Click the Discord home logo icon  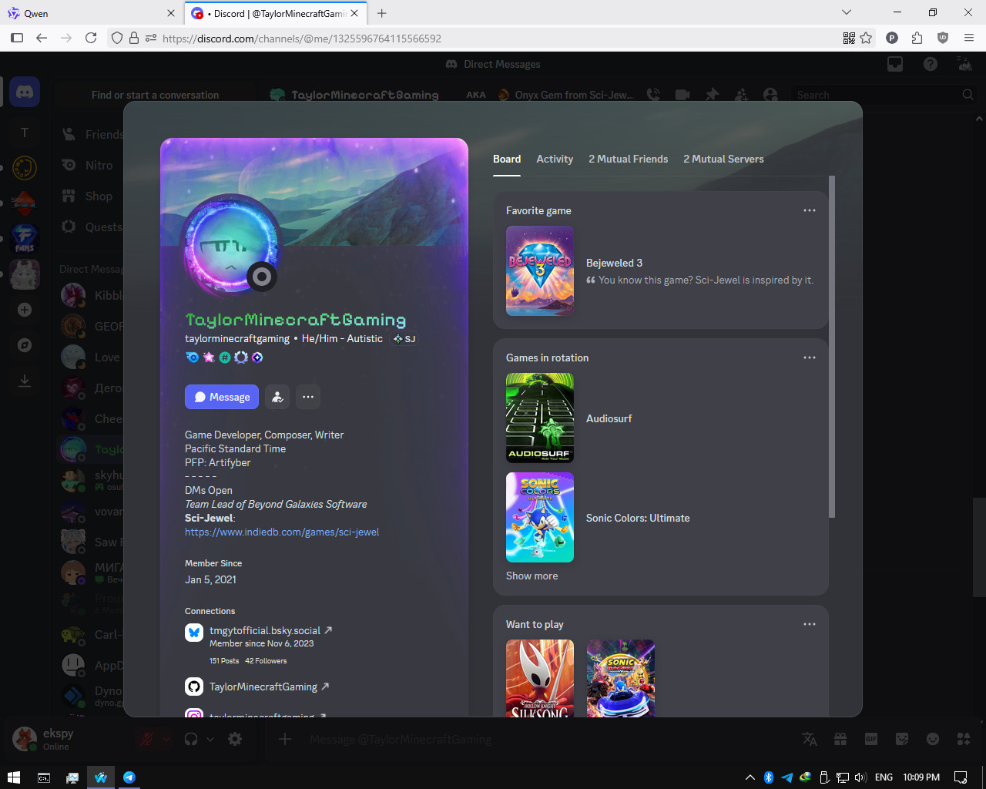pyautogui.click(x=25, y=92)
